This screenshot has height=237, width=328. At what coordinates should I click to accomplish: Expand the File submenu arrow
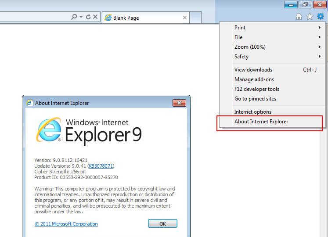click(319, 37)
